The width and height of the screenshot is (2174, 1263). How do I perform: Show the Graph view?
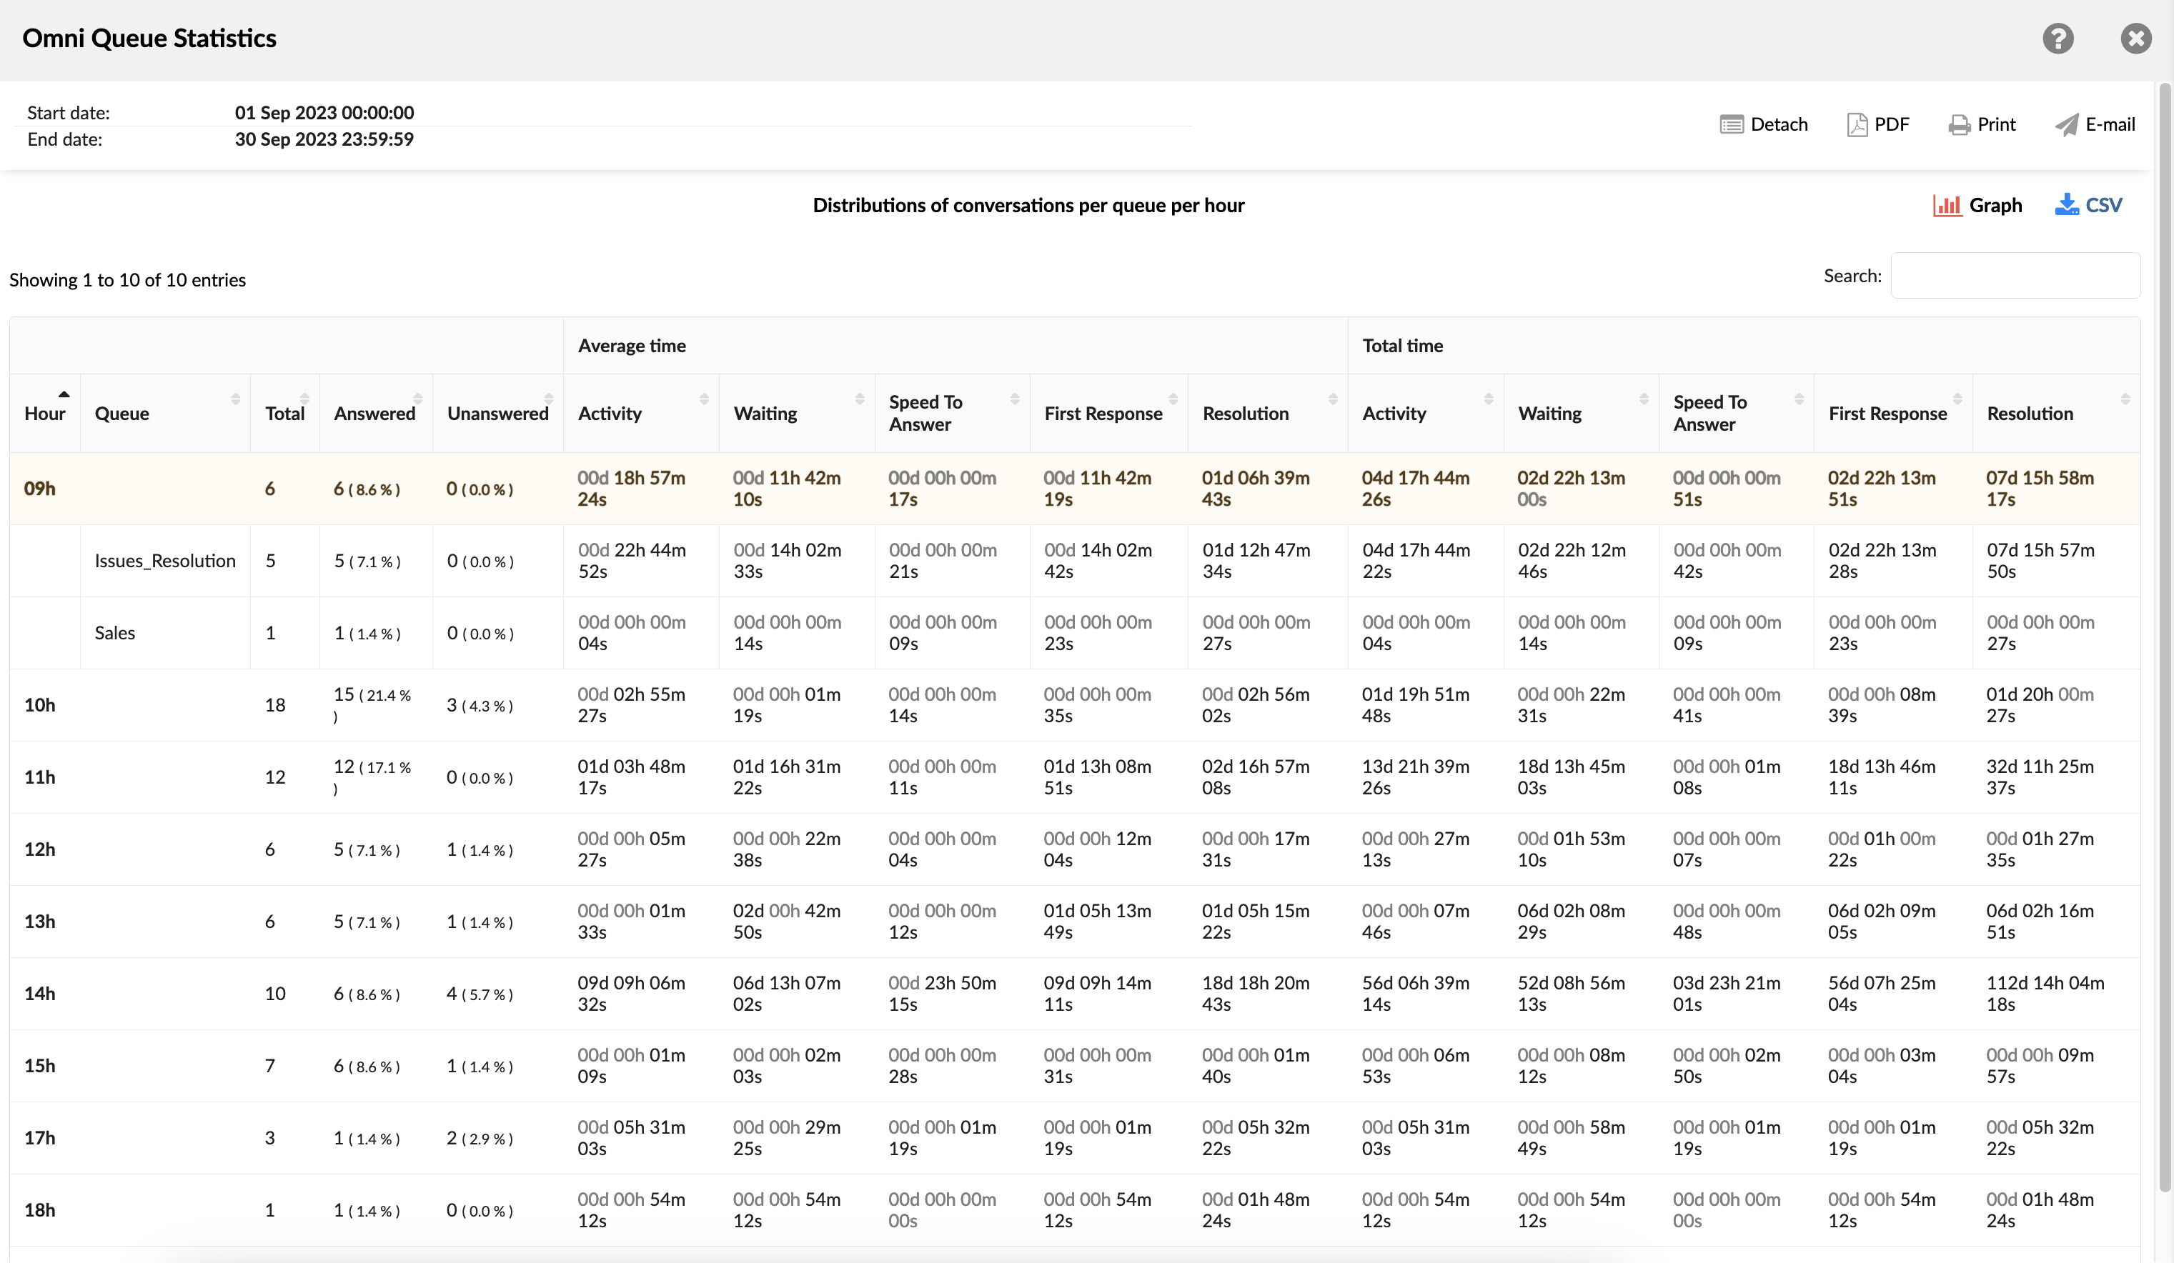[x=1995, y=205]
